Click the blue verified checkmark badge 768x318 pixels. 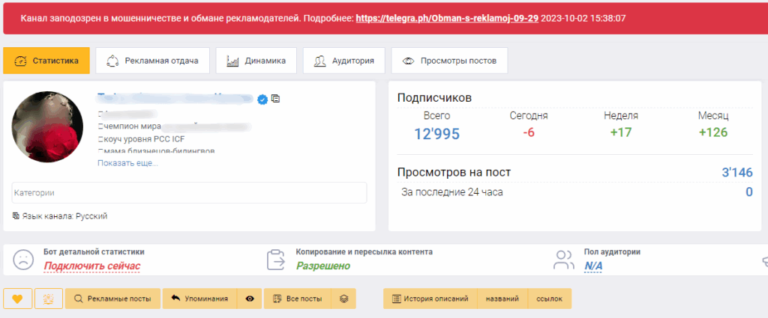[x=262, y=99]
